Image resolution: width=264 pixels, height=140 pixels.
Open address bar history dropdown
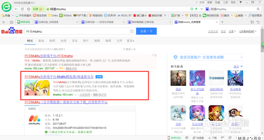tap(201, 9)
